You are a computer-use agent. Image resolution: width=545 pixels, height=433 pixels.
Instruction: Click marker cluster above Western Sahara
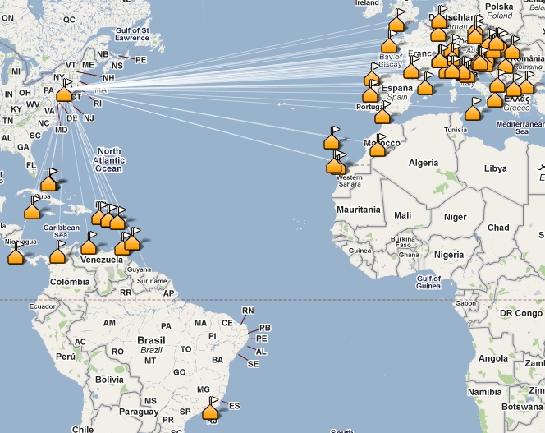click(336, 165)
